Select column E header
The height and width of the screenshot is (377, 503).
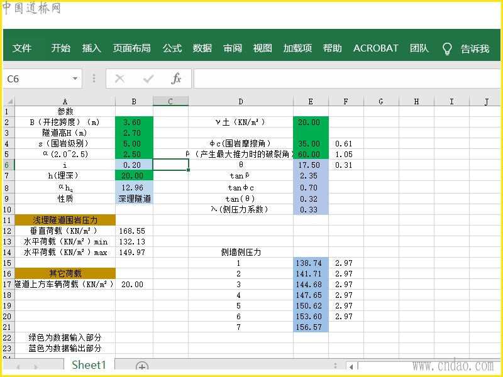pyautogui.click(x=311, y=101)
